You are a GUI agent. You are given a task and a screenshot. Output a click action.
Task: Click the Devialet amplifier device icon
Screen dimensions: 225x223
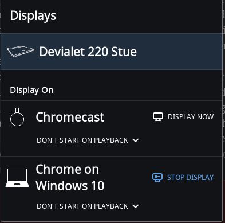click(21, 51)
